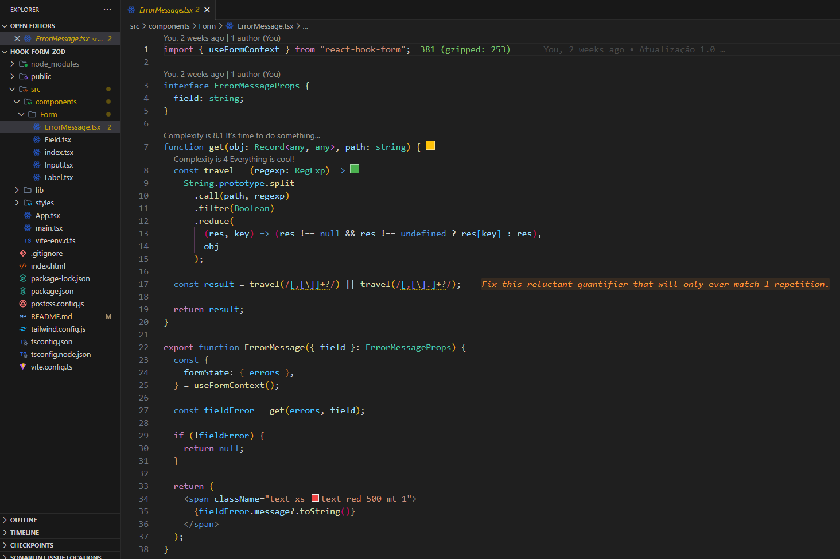Open the .gitignore file

tap(46, 253)
